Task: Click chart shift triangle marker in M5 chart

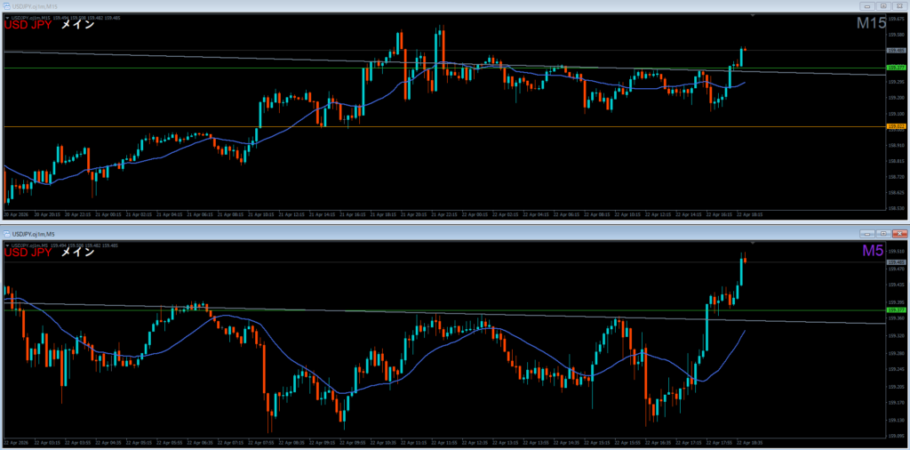Action: tap(752, 243)
